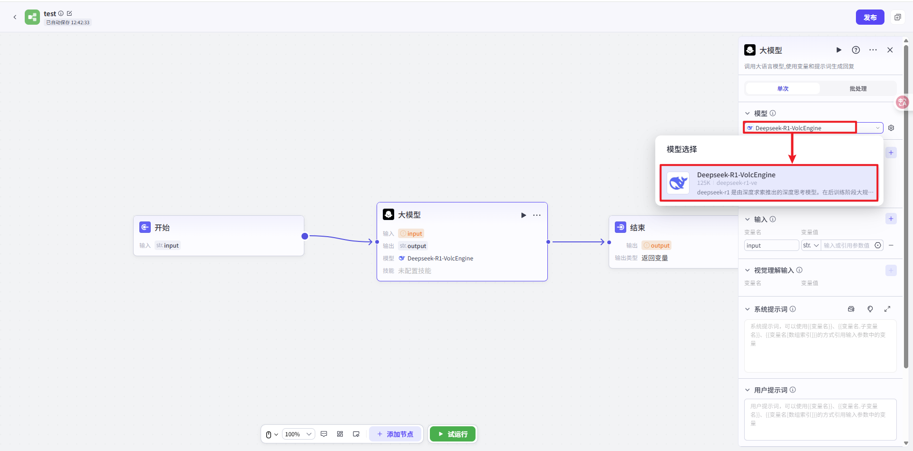Viewport: 913px width, 451px height.
Task: Click the Deepseek whale logo thumbnail
Action: (x=678, y=183)
